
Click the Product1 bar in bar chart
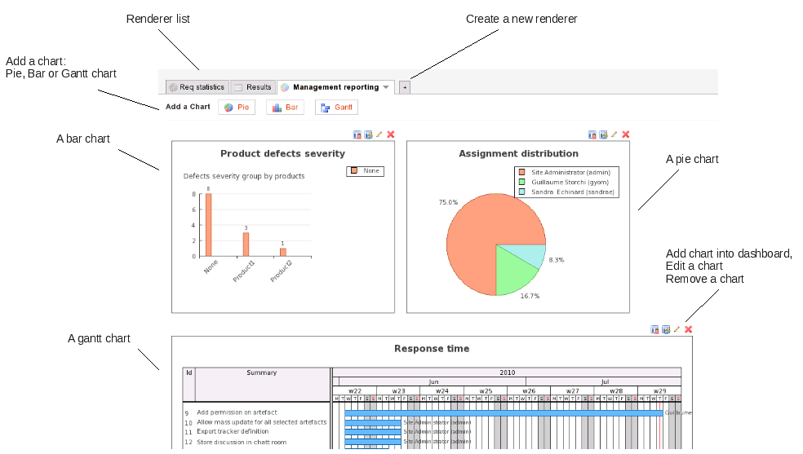pos(246,245)
